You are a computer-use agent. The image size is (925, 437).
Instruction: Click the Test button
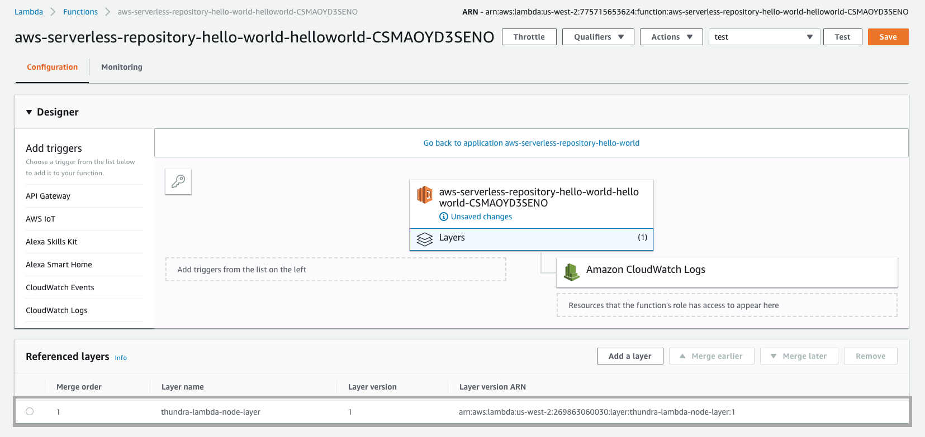point(842,37)
